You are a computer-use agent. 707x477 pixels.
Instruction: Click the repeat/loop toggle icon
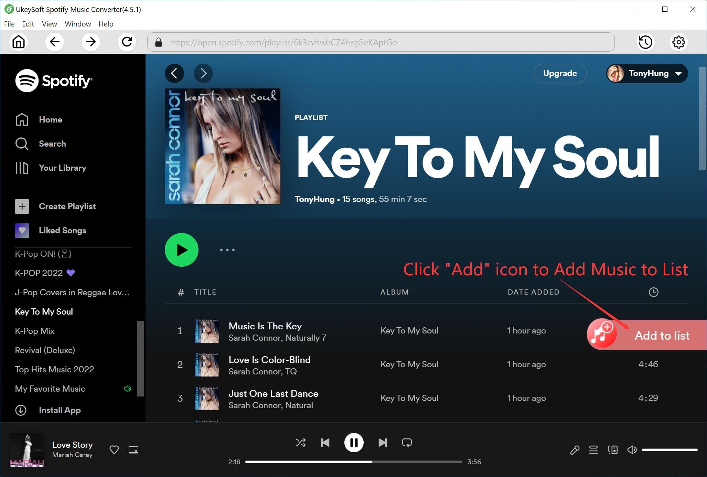tap(407, 442)
